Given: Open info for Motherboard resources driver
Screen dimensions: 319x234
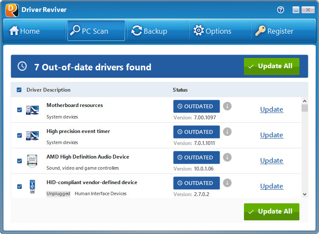Looking at the screenshot, I should [x=227, y=106].
